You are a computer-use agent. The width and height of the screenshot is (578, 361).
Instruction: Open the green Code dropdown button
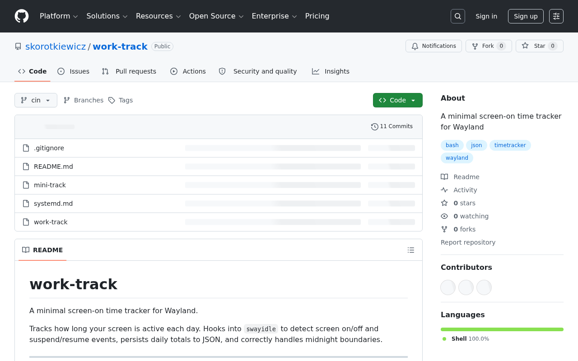point(398,100)
